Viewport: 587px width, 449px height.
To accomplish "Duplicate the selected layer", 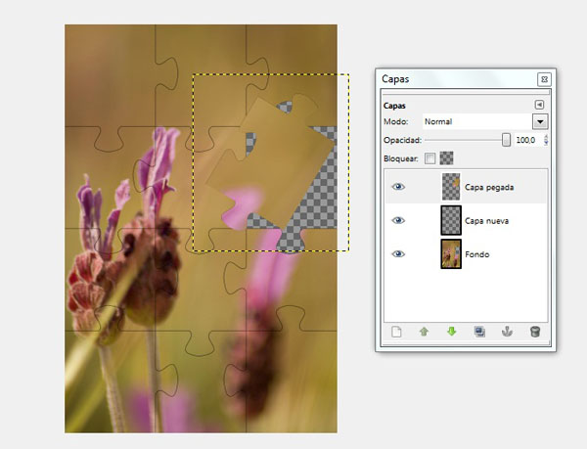I will click(479, 332).
